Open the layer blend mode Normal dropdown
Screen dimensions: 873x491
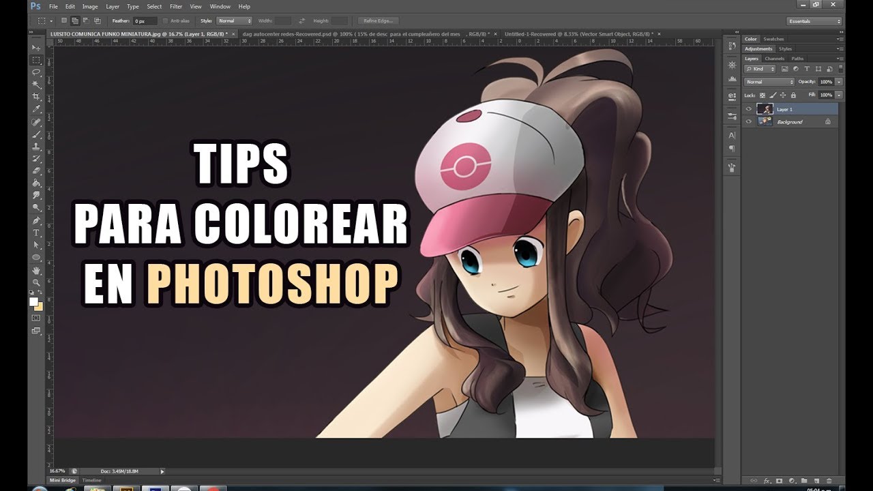[769, 82]
